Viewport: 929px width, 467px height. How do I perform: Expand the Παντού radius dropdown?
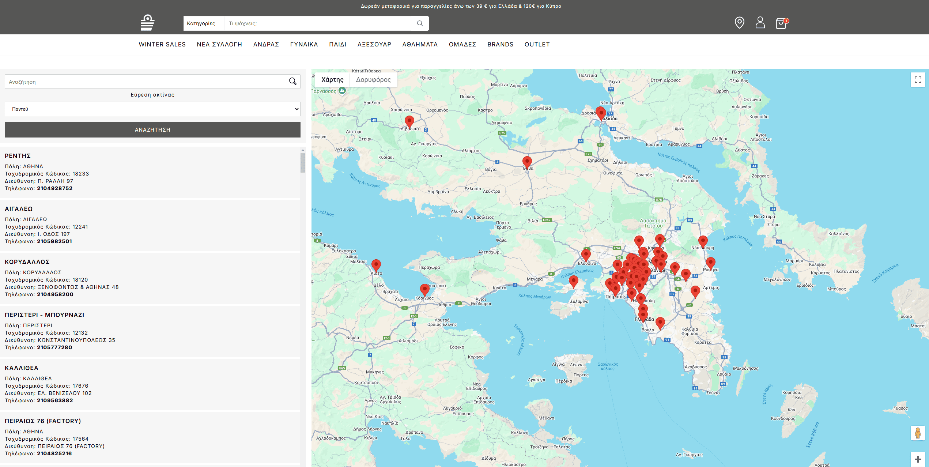tap(152, 109)
